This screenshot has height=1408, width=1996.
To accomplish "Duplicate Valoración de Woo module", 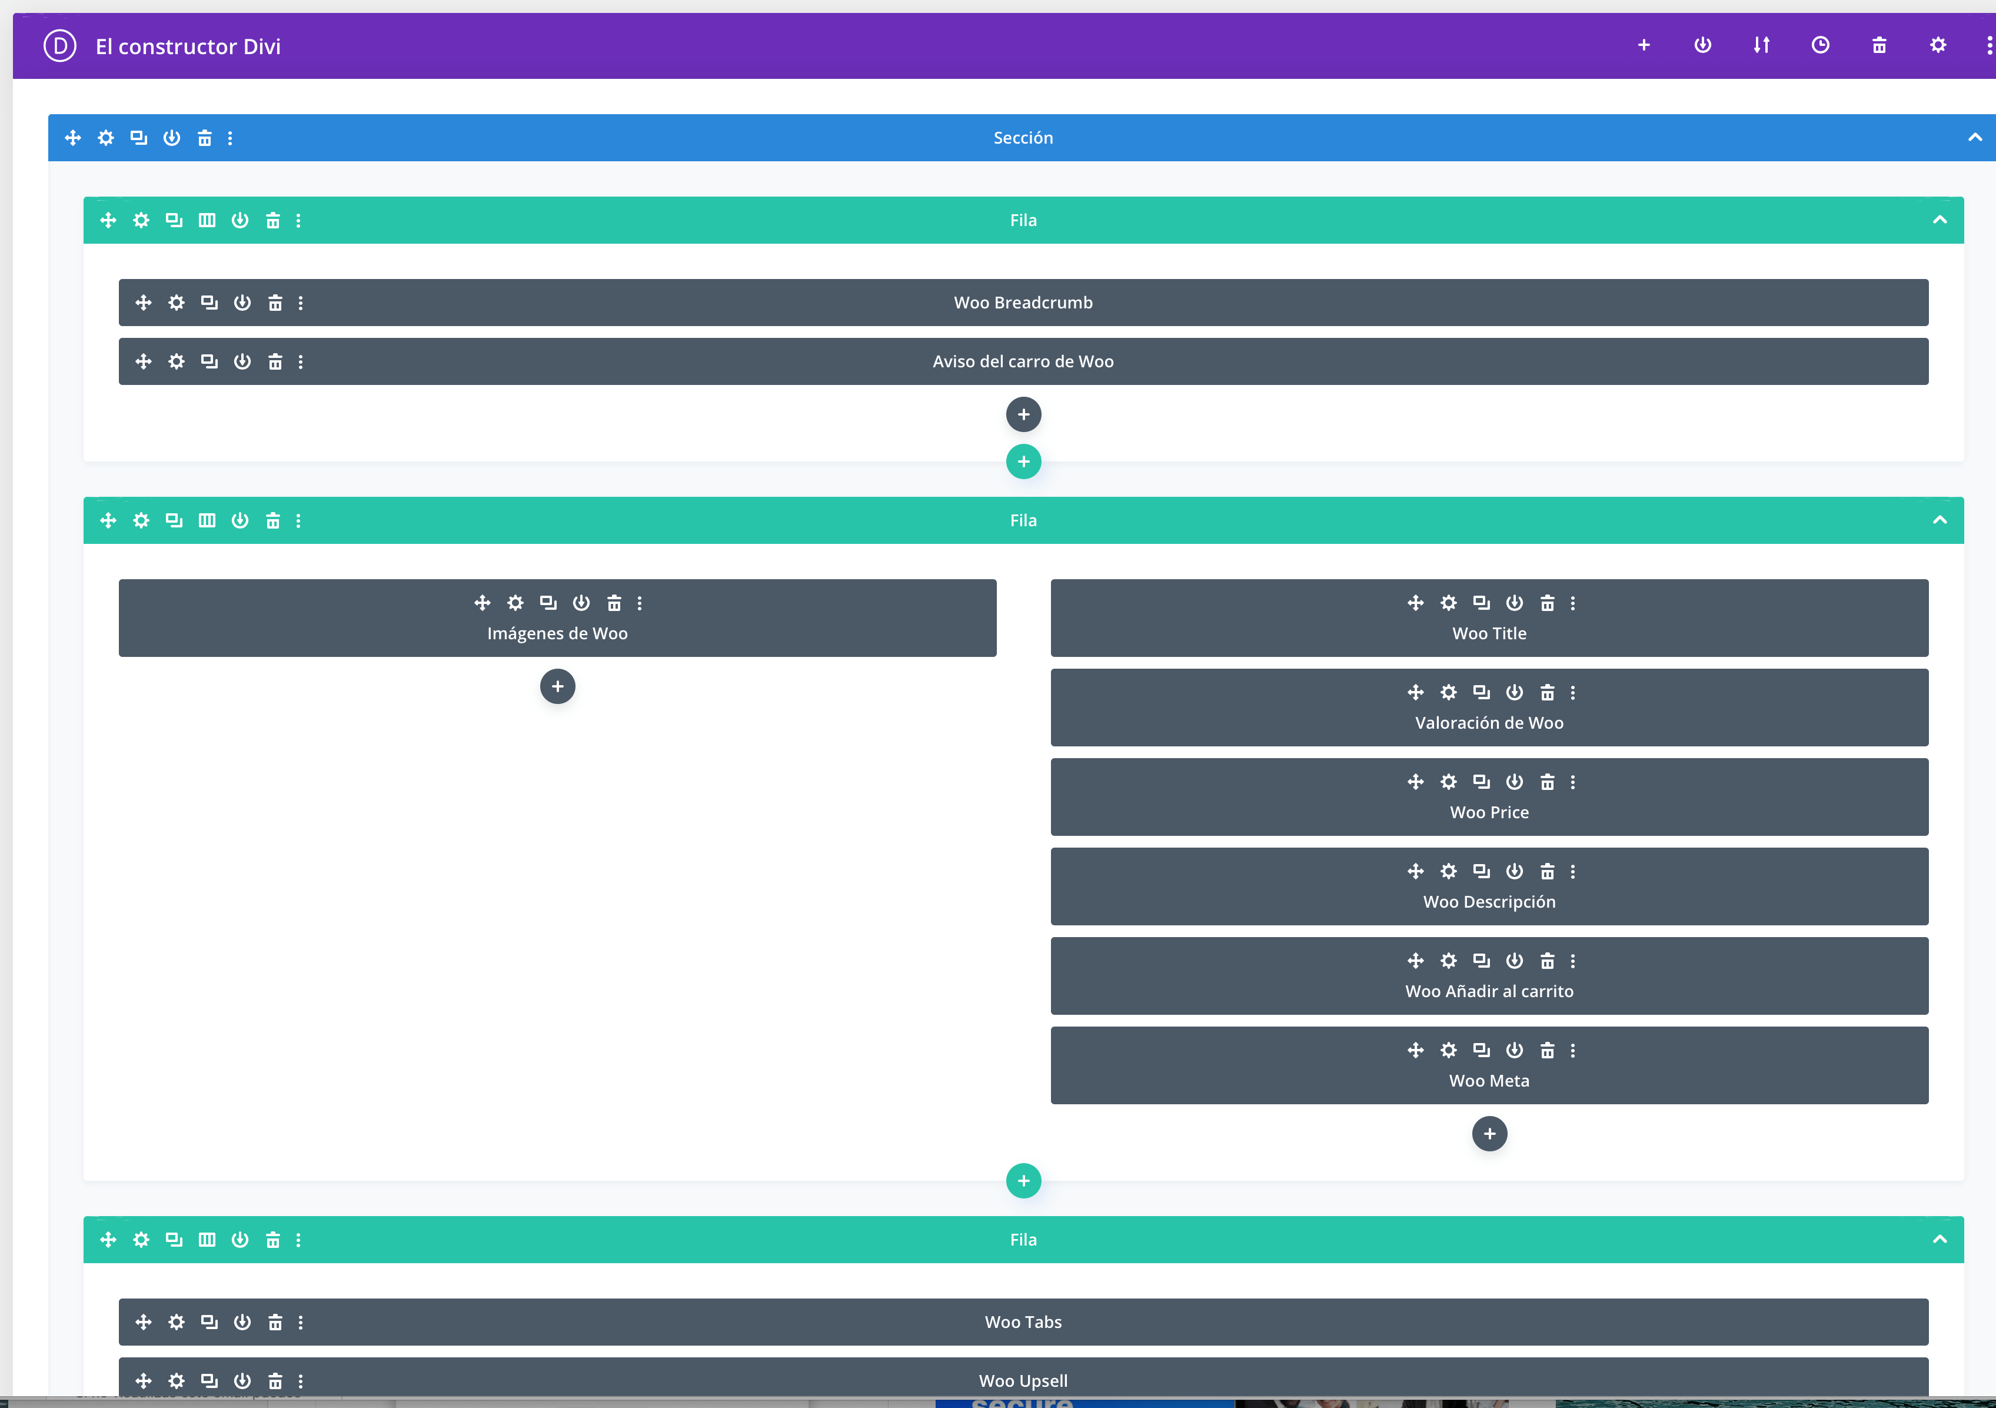I will (1481, 692).
